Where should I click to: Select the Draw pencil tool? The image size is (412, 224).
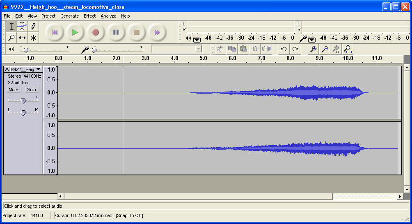tap(33, 27)
